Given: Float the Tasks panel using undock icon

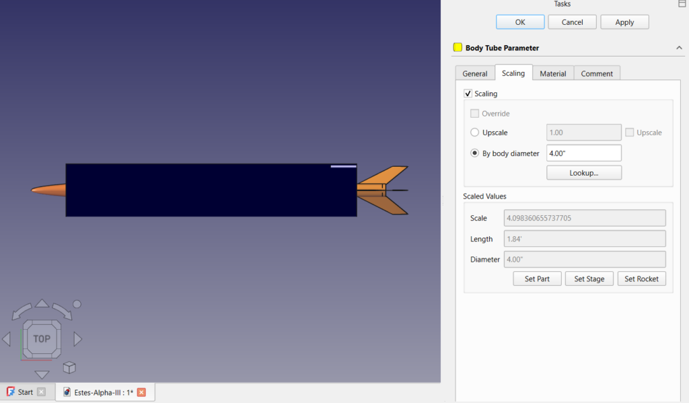Looking at the screenshot, I should (682, 4).
